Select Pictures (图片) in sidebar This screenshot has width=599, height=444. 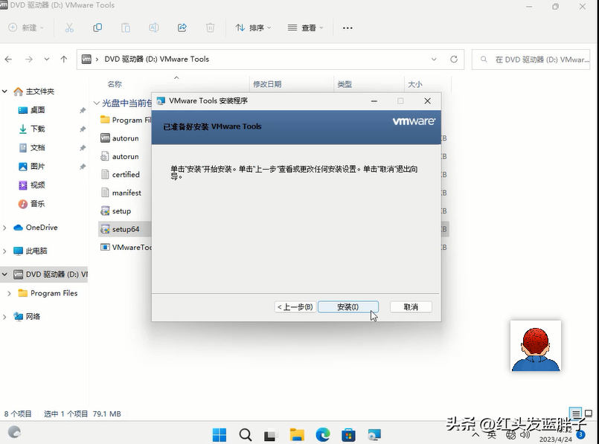coord(37,166)
